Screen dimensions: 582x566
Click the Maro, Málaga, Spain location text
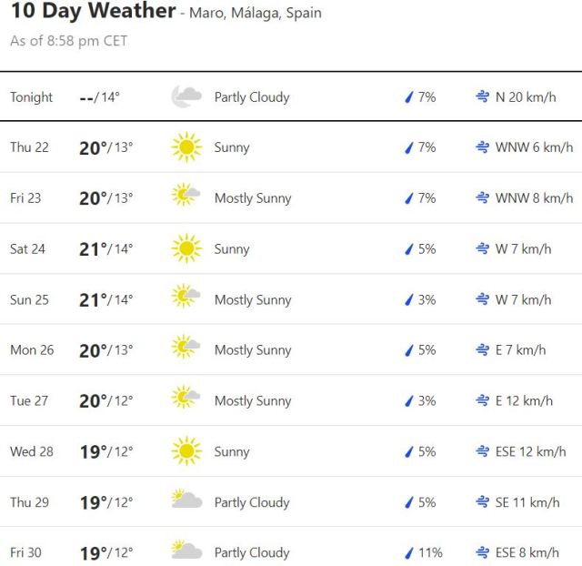point(256,14)
